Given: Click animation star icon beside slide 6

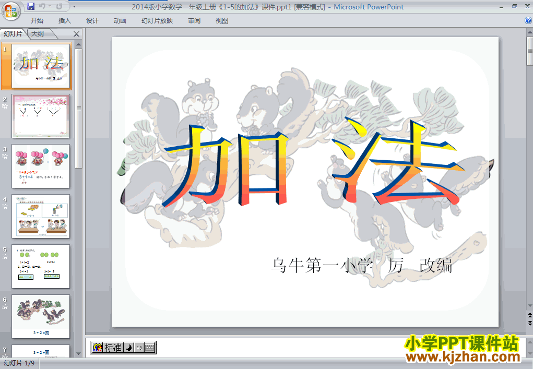Looking at the screenshot, I should [5, 307].
